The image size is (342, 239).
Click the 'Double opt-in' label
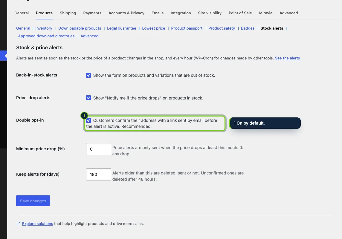click(x=30, y=120)
